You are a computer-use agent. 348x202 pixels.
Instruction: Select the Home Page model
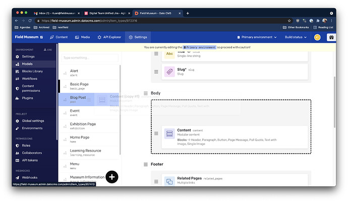[89, 139]
